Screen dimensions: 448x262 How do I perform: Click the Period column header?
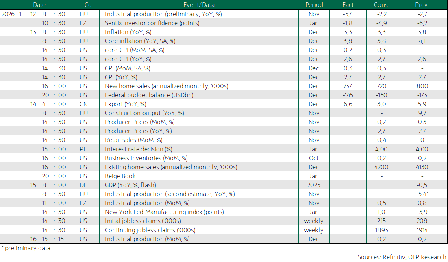click(314, 5)
